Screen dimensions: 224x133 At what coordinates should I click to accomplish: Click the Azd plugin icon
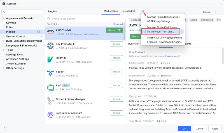point(50,87)
